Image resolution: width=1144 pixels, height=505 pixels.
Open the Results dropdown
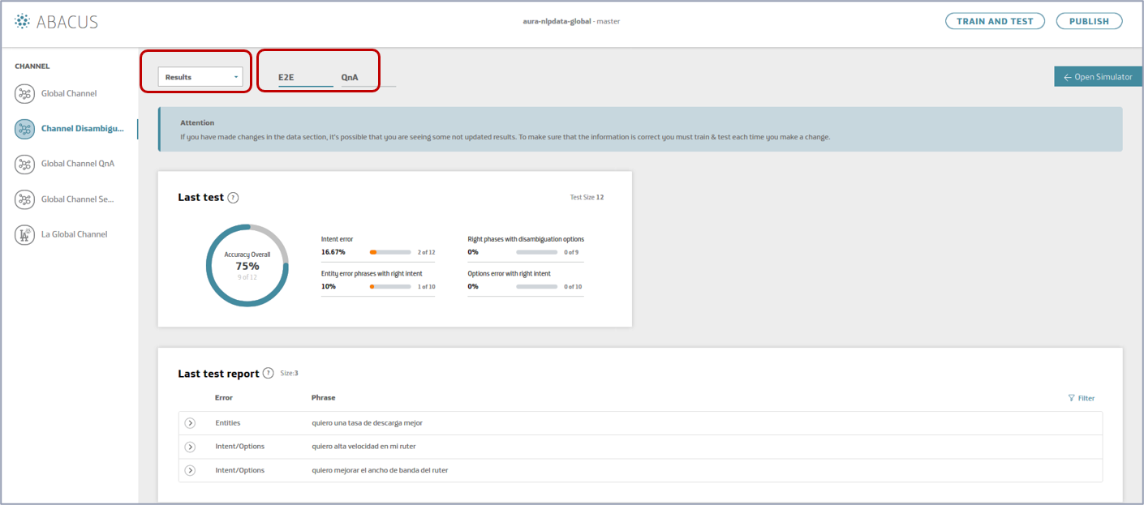[x=201, y=77]
